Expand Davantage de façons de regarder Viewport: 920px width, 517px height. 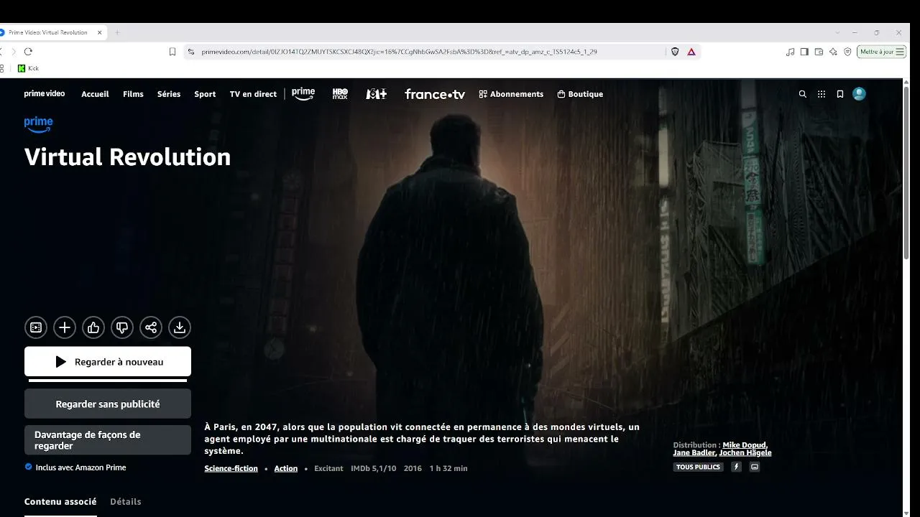pyautogui.click(x=108, y=440)
